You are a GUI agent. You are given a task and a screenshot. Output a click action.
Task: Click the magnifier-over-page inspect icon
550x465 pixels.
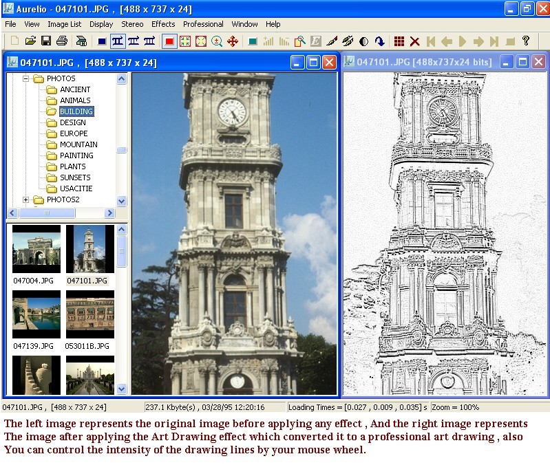[300, 41]
